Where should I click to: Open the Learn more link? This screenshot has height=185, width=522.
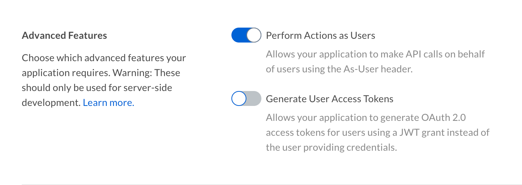[109, 103]
